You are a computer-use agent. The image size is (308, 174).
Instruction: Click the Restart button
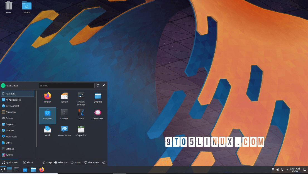click(x=76, y=162)
